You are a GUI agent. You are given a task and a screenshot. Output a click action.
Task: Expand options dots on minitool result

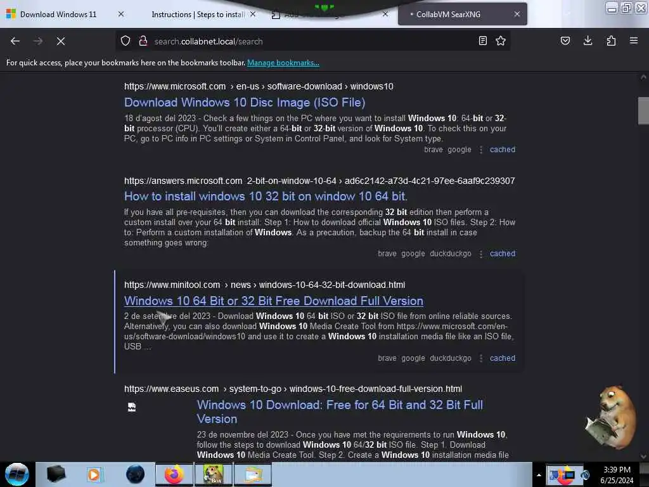coord(481,359)
